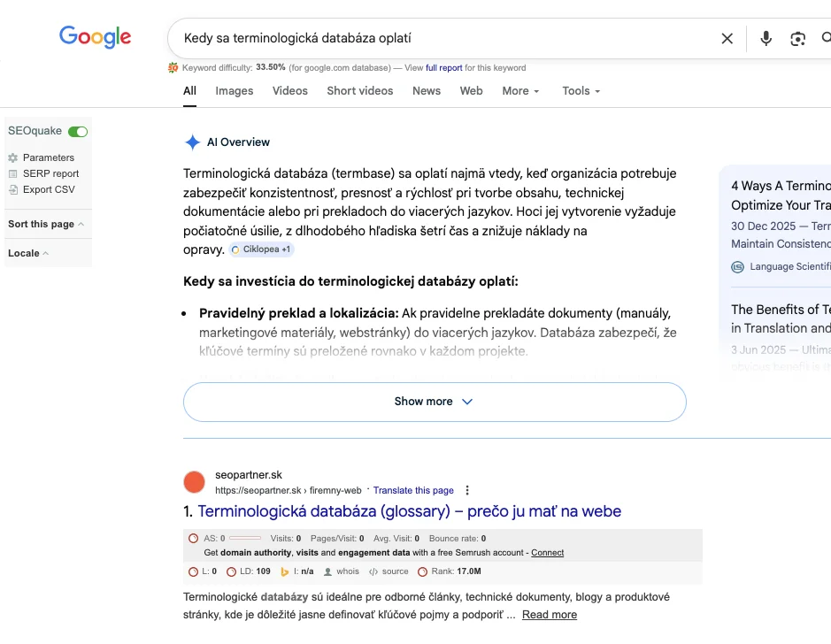The width and height of the screenshot is (831, 644).
Task: Open the three-dot menu beside seopartner.sk result
Action: (467, 490)
